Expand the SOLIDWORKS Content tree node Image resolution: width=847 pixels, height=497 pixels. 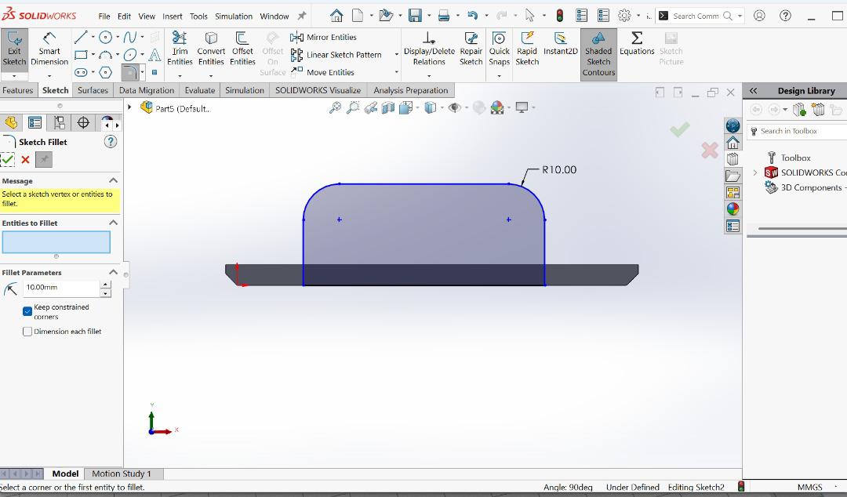[755, 173]
